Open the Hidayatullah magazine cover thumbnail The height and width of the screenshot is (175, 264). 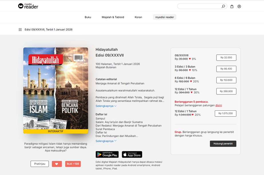56,91
